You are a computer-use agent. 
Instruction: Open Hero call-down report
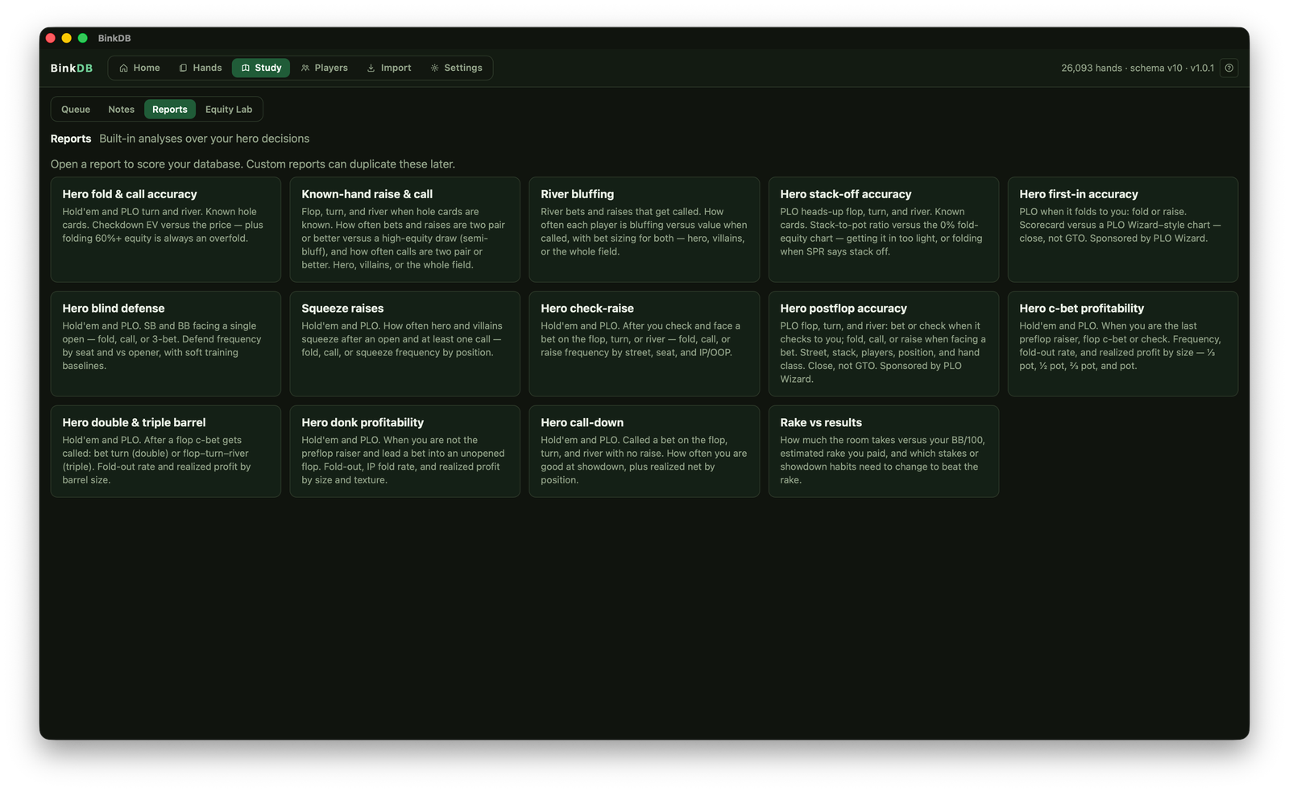click(x=644, y=451)
